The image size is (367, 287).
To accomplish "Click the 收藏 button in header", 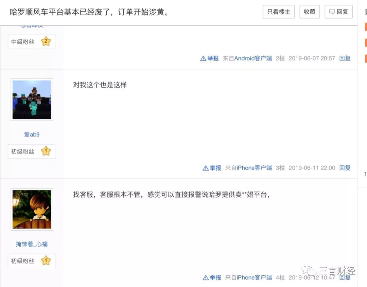I will (x=310, y=12).
